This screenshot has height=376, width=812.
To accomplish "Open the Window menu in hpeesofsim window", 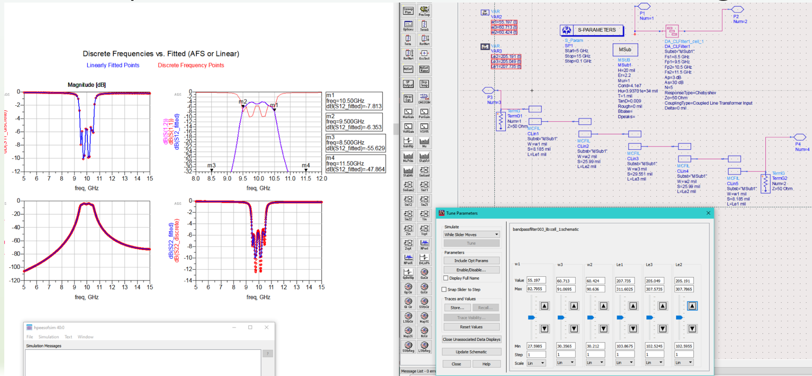I will [86, 337].
